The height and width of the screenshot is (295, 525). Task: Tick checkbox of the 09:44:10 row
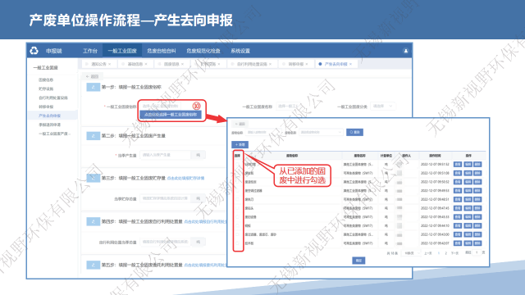point(238,226)
